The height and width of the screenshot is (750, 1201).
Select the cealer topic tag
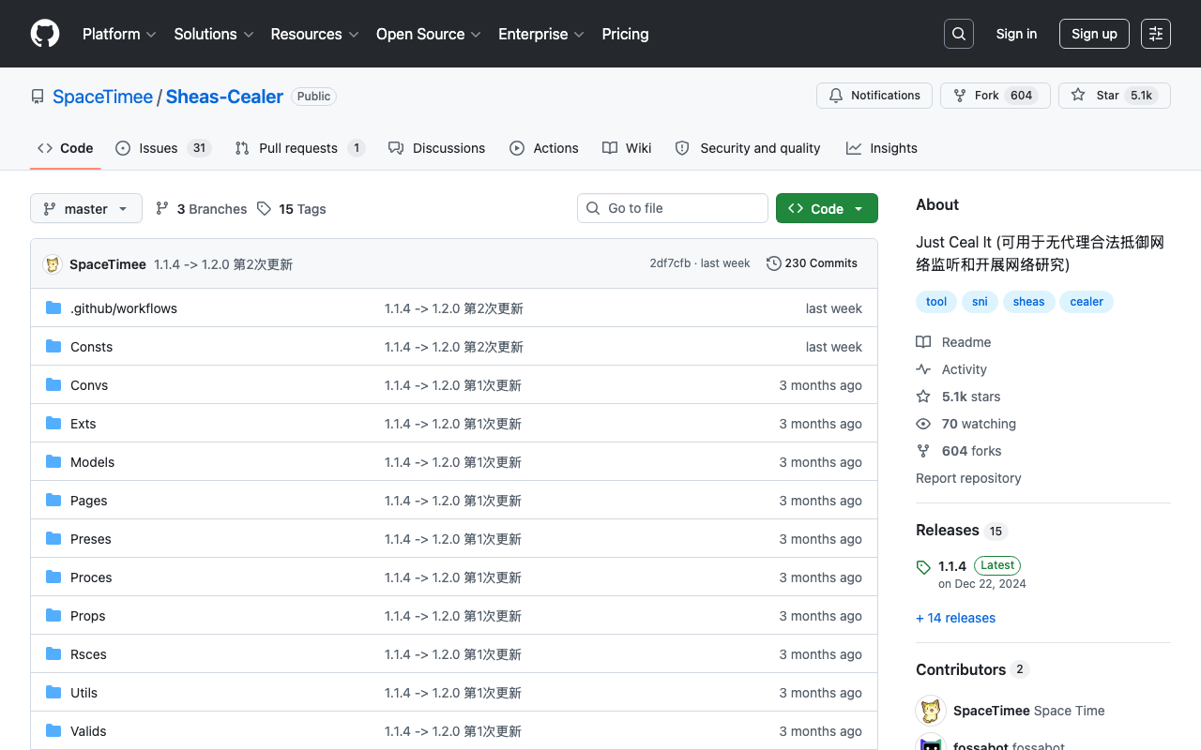tap(1087, 302)
